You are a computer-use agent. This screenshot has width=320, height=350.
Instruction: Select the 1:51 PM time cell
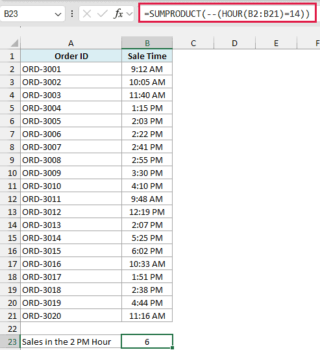click(x=147, y=277)
